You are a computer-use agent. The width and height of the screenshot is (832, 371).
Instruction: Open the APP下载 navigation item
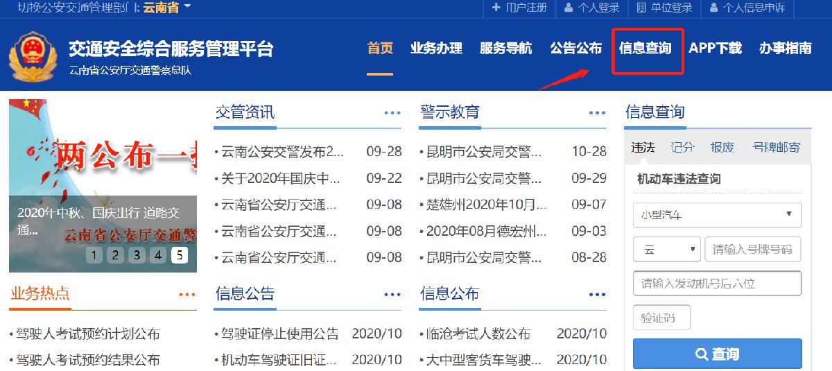pyautogui.click(x=715, y=49)
